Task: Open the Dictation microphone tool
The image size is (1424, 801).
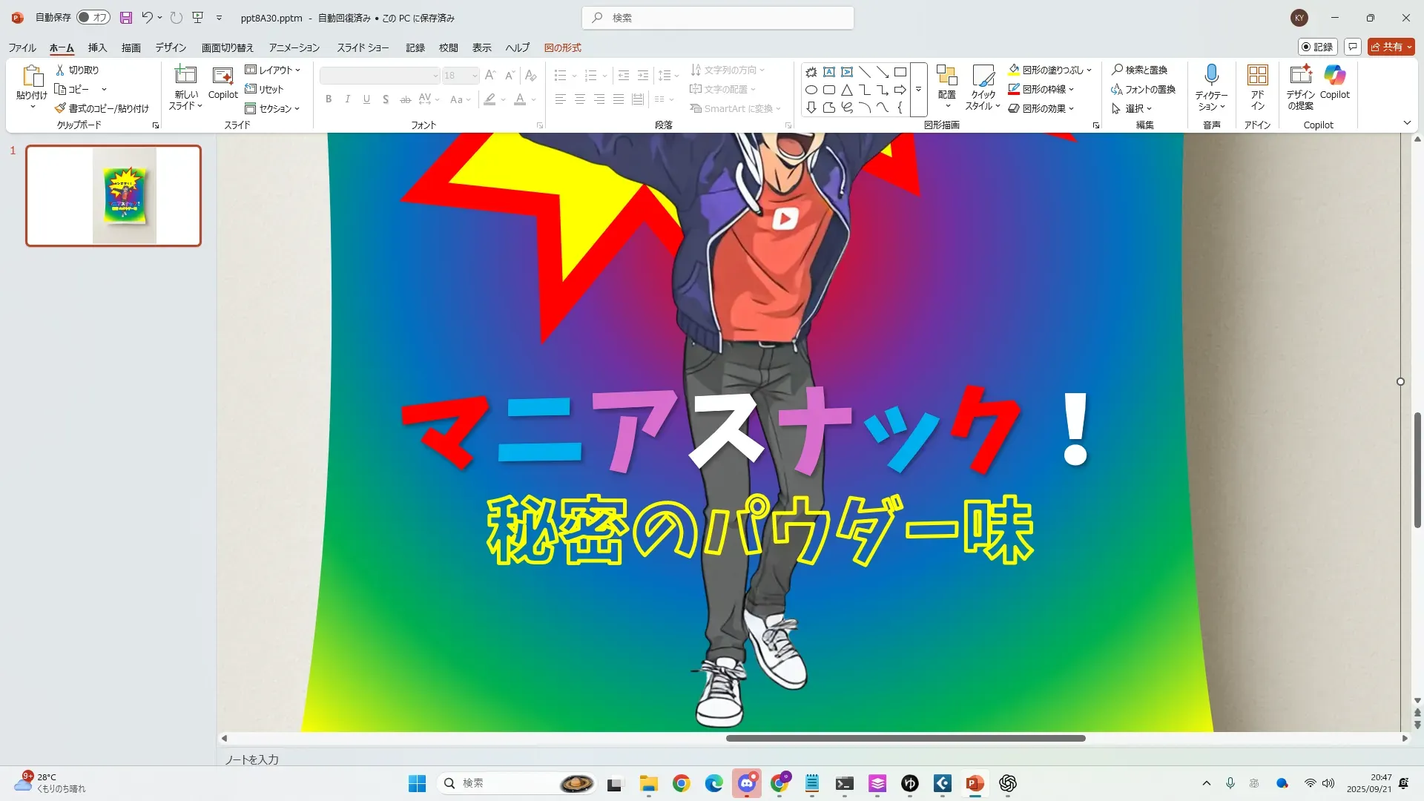Action: (1211, 76)
